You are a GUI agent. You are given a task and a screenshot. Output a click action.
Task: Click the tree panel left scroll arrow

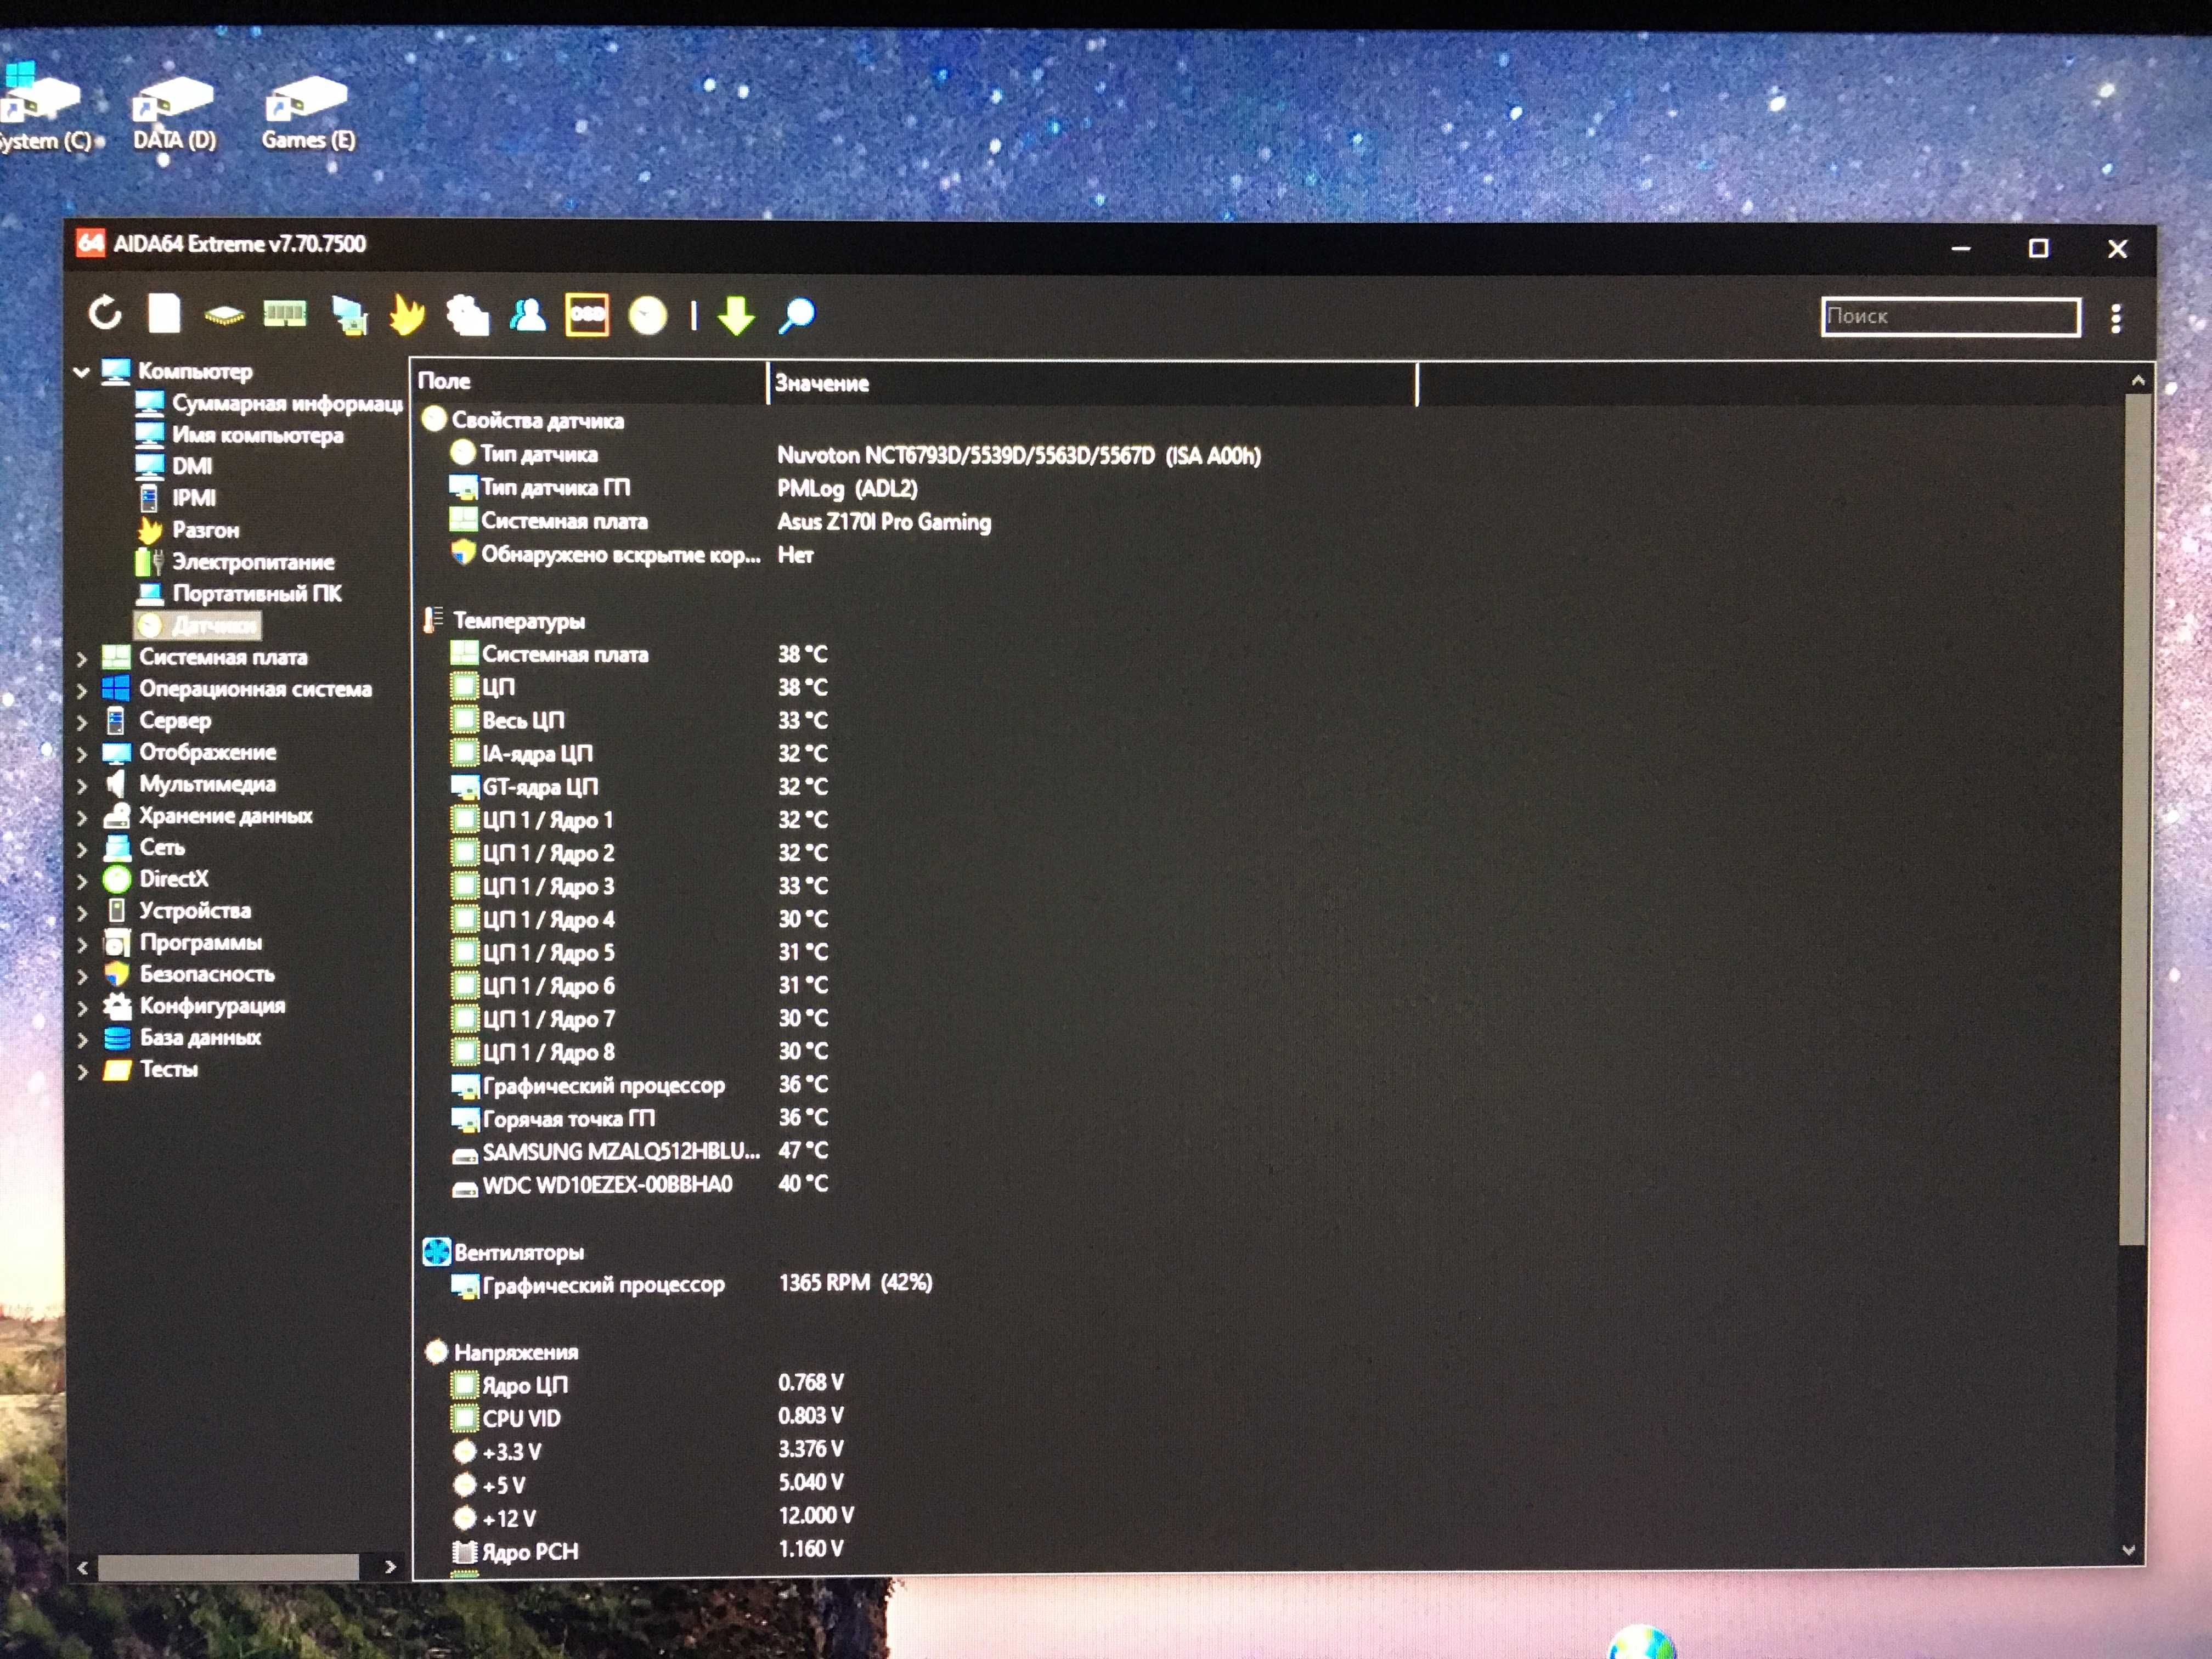[x=83, y=1568]
